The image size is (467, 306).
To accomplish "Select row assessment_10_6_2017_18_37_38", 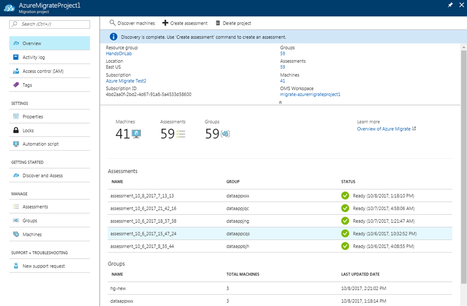I will pos(280,221).
